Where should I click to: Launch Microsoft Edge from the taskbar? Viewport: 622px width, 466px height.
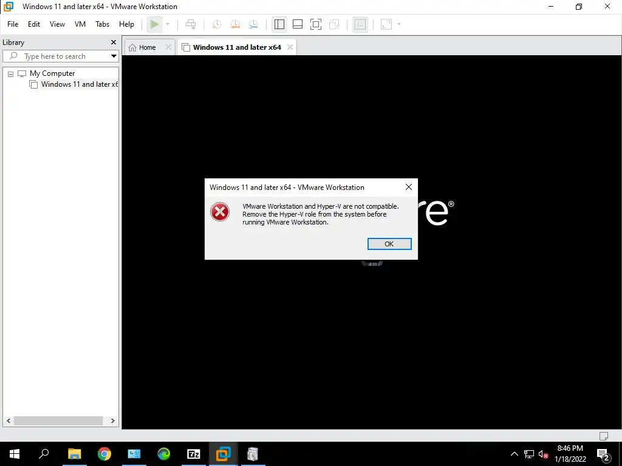164,454
